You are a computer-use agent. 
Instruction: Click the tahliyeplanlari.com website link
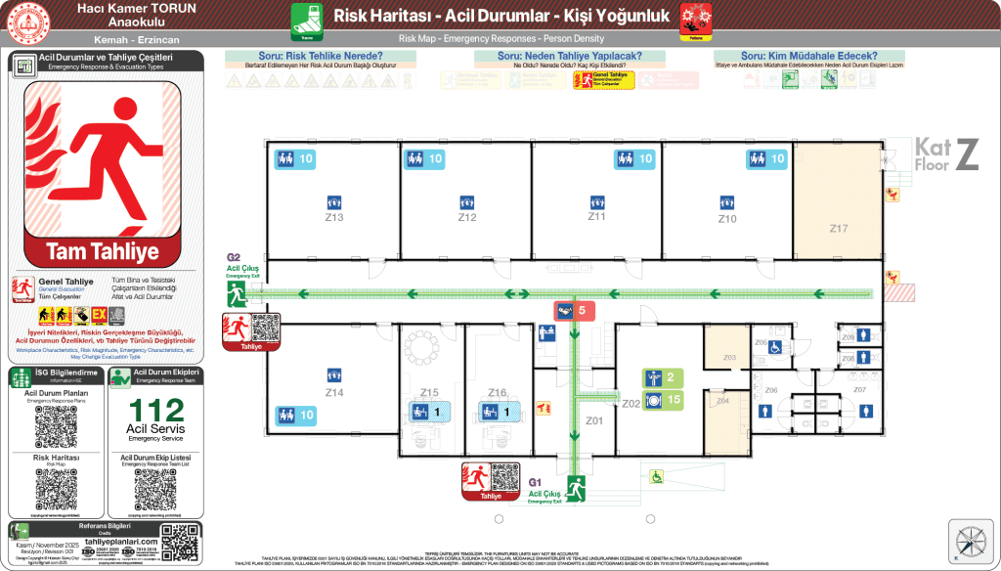120,541
